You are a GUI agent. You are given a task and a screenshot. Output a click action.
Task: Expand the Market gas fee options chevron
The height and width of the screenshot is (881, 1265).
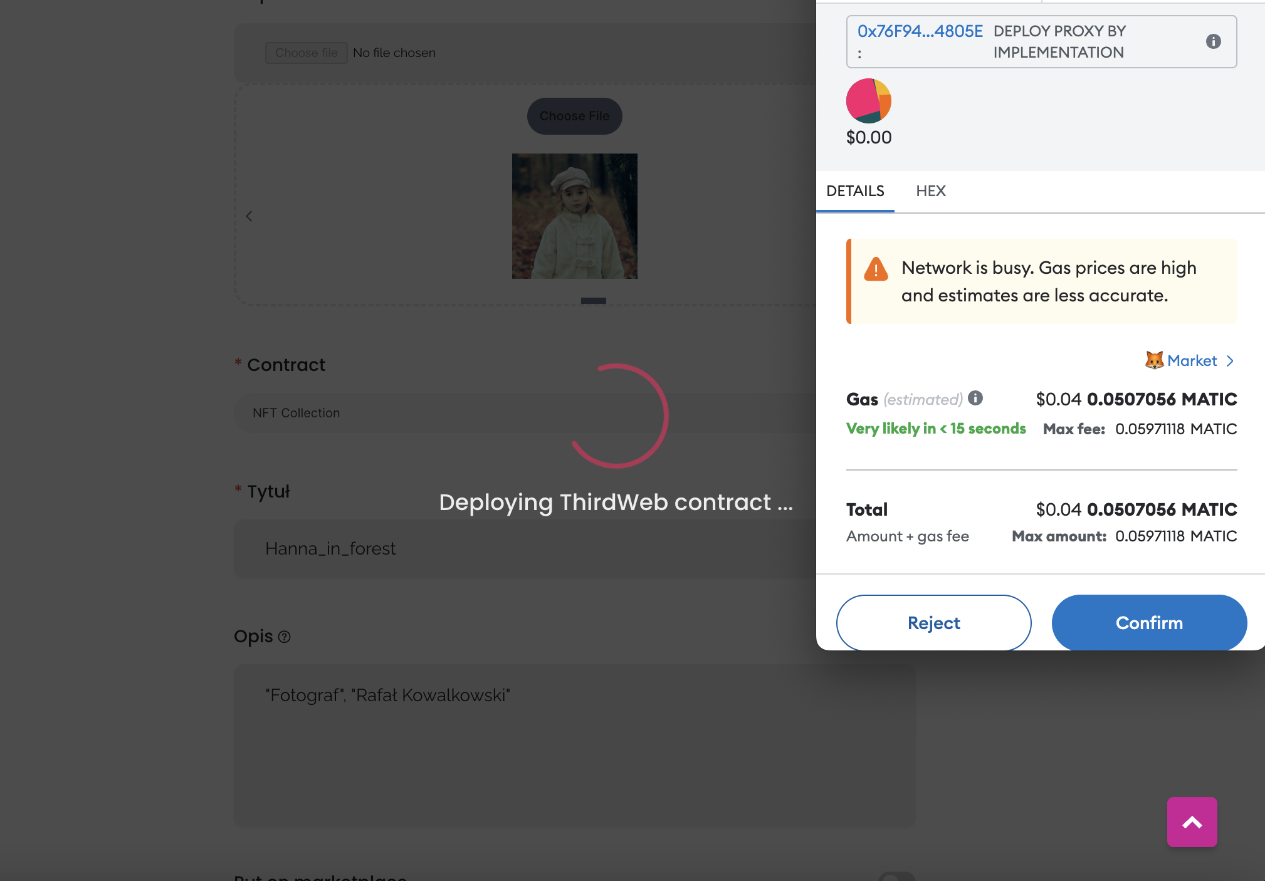click(1230, 361)
